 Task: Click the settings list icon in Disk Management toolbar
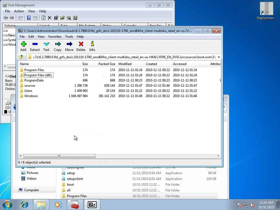(x=75, y=18)
